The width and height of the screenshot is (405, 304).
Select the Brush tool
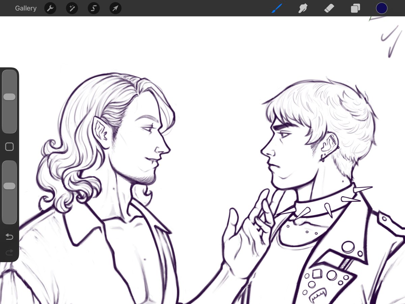point(277,8)
